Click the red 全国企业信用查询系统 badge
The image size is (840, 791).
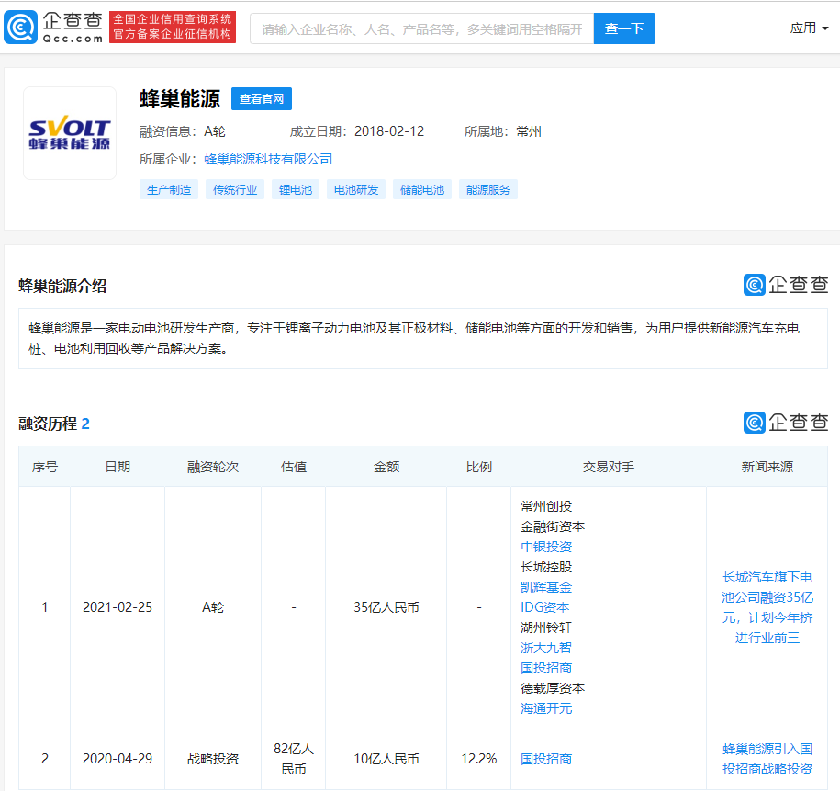point(173,27)
